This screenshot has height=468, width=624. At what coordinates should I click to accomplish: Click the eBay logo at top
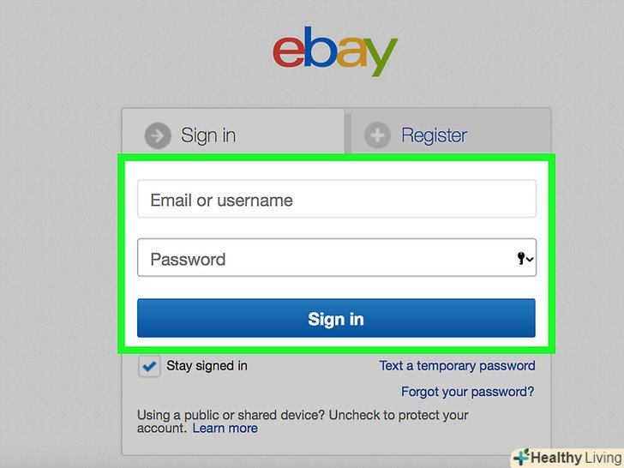pyautogui.click(x=335, y=51)
